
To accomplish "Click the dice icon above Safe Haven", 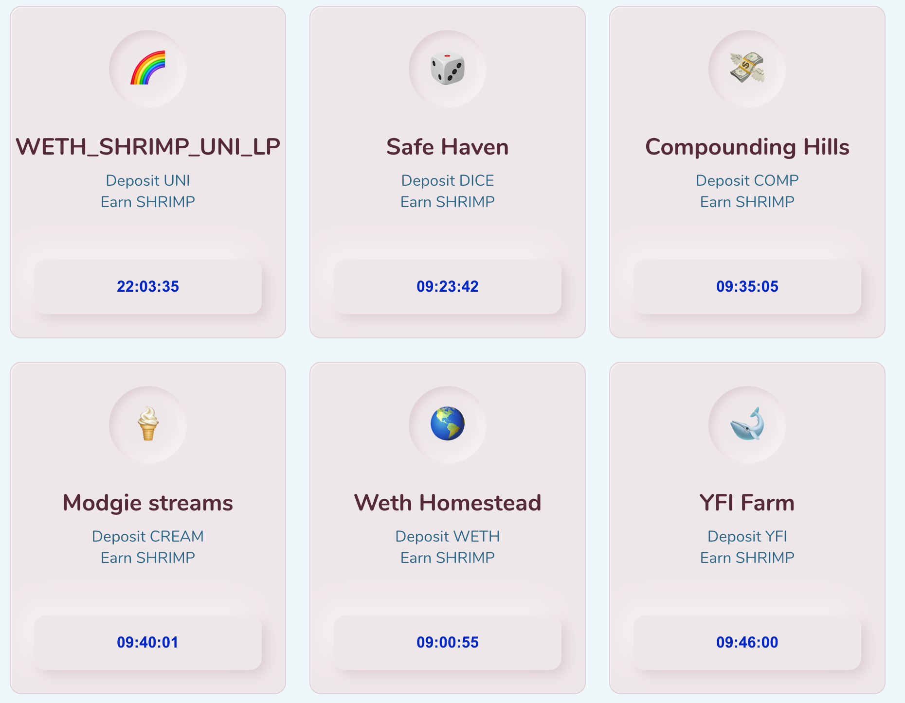I will coord(448,68).
